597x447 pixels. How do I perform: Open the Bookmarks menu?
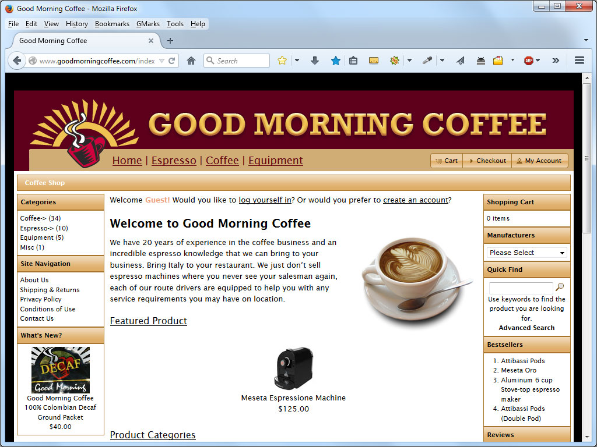(112, 24)
